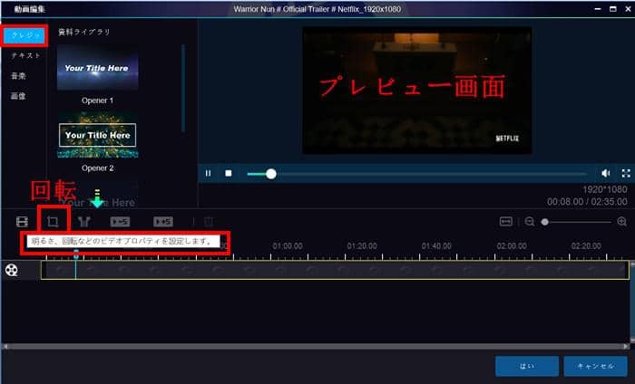Viewport: 635px width, 384px height.
Task: Click the 資料ライブラリ heading
Action: click(84, 32)
